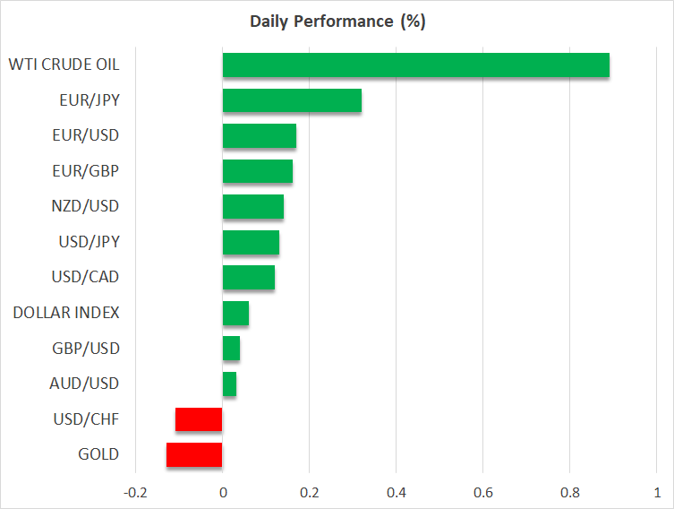Click the USD/JPY bar

tap(251, 242)
